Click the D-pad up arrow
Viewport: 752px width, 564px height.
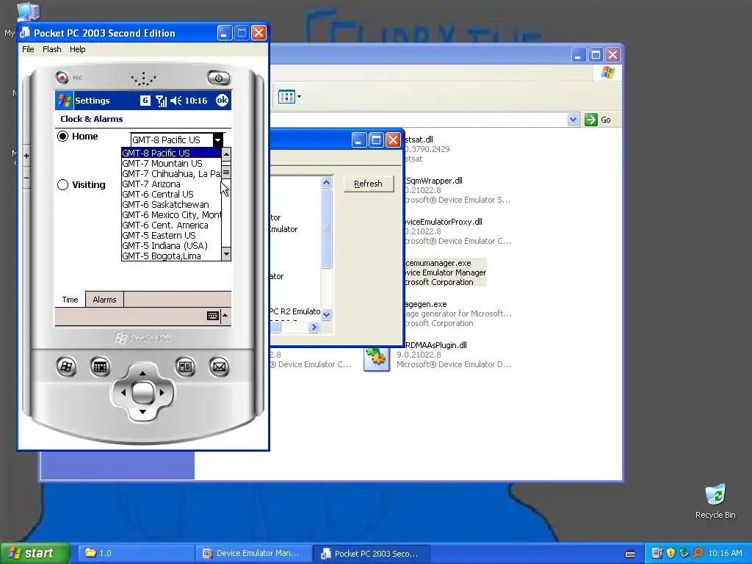pyautogui.click(x=142, y=373)
